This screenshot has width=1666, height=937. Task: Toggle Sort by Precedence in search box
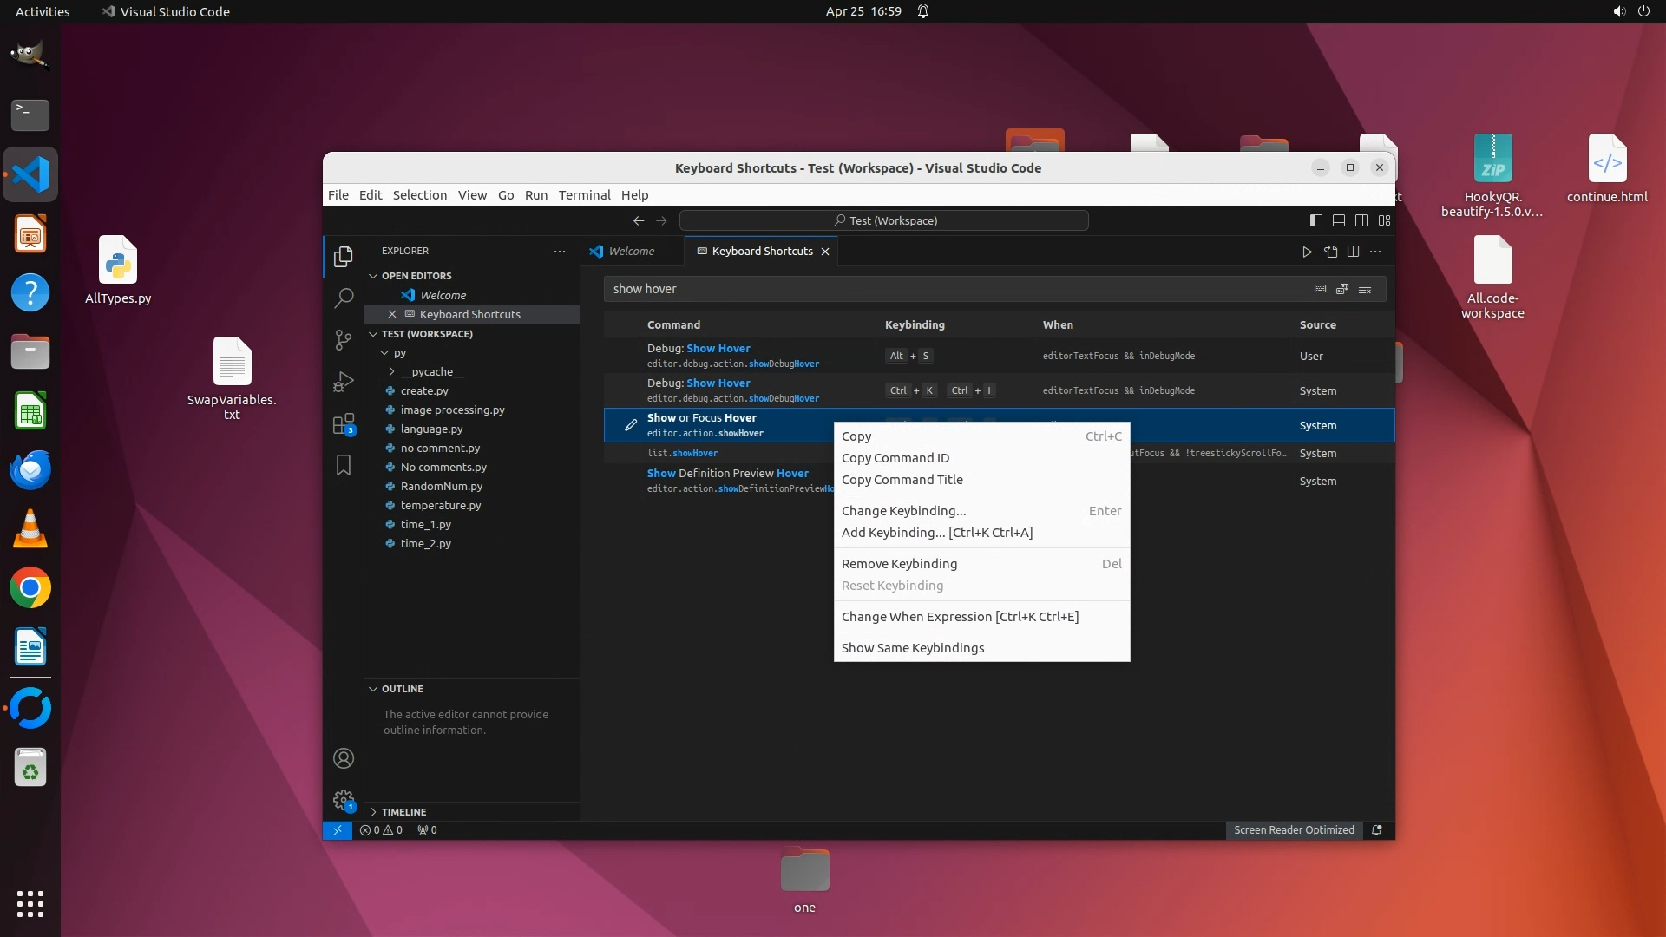coord(1342,289)
